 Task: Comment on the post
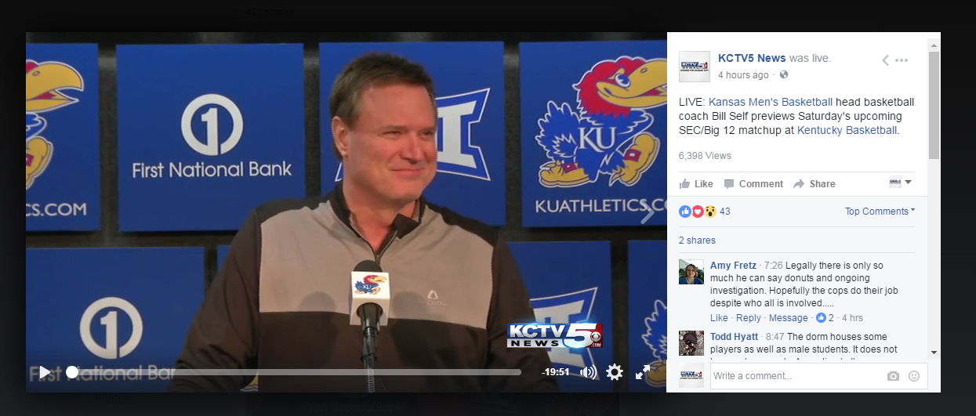pos(753,184)
